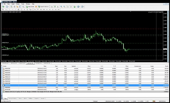Image resolution: width=170 pixels, height=103 pixels.
Task: Open the Templates icon
Action: pyautogui.click(x=82, y=7)
